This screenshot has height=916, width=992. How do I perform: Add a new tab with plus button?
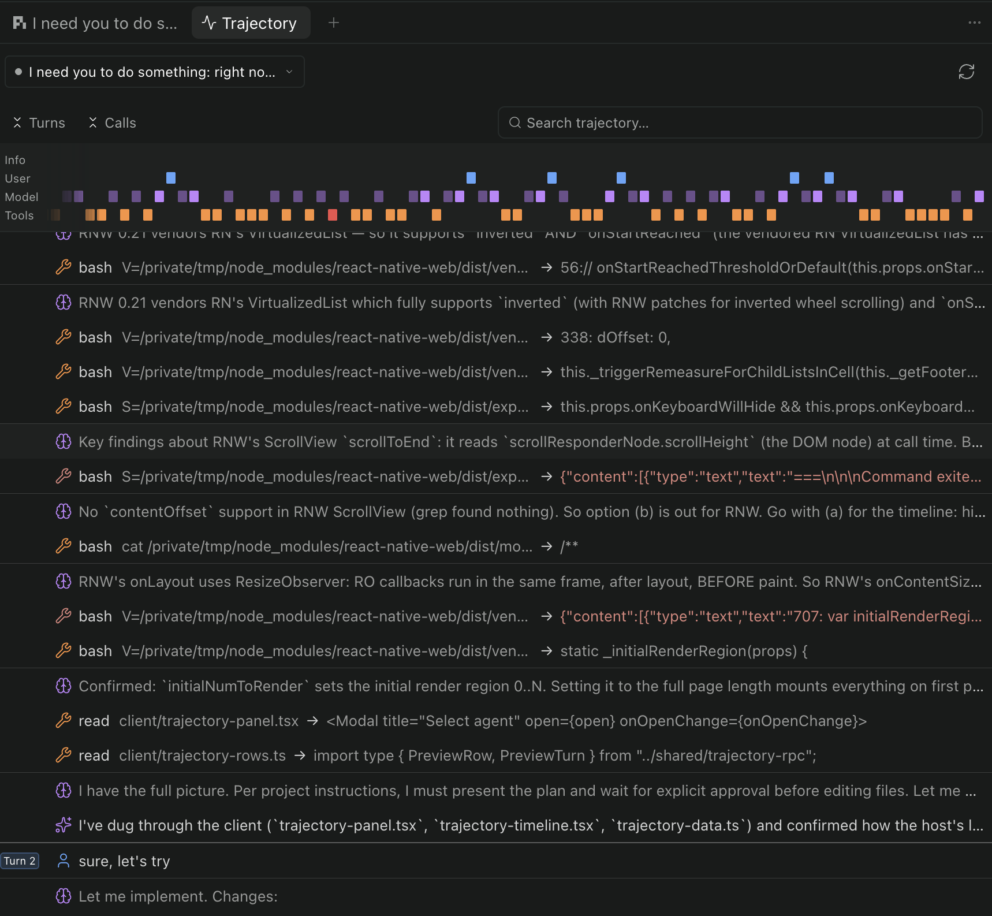pyautogui.click(x=334, y=23)
